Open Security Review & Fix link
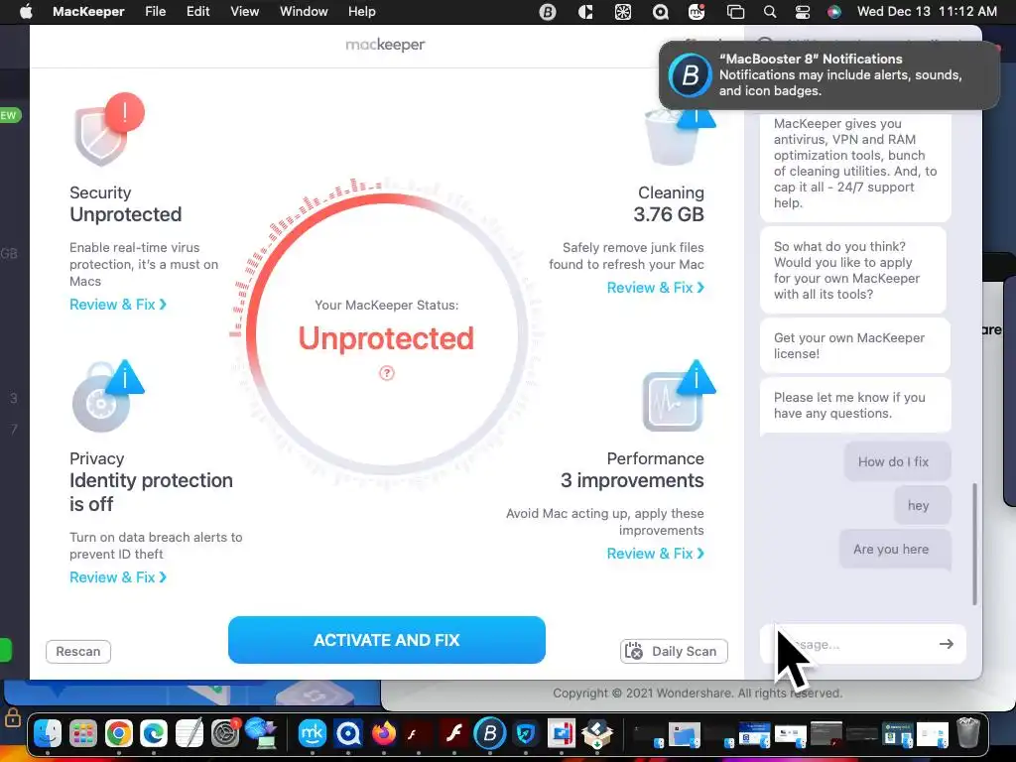The height and width of the screenshot is (762, 1016). pyautogui.click(x=118, y=305)
